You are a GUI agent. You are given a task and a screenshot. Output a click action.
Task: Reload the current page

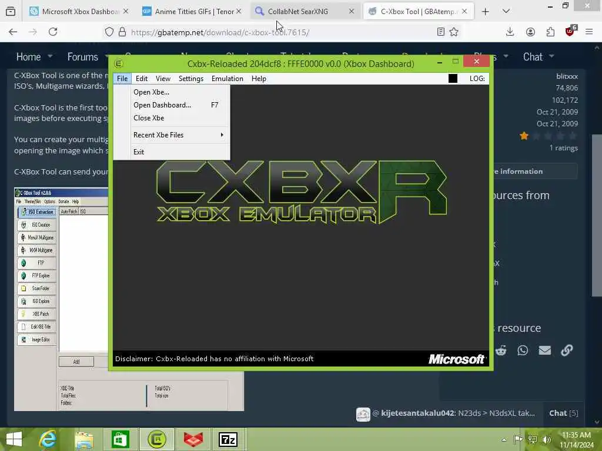[53, 32]
